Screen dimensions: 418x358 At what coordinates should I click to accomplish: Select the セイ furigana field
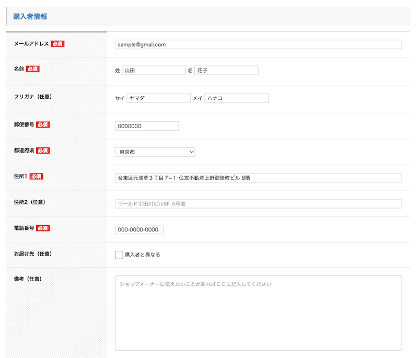pyautogui.click(x=158, y=98)
